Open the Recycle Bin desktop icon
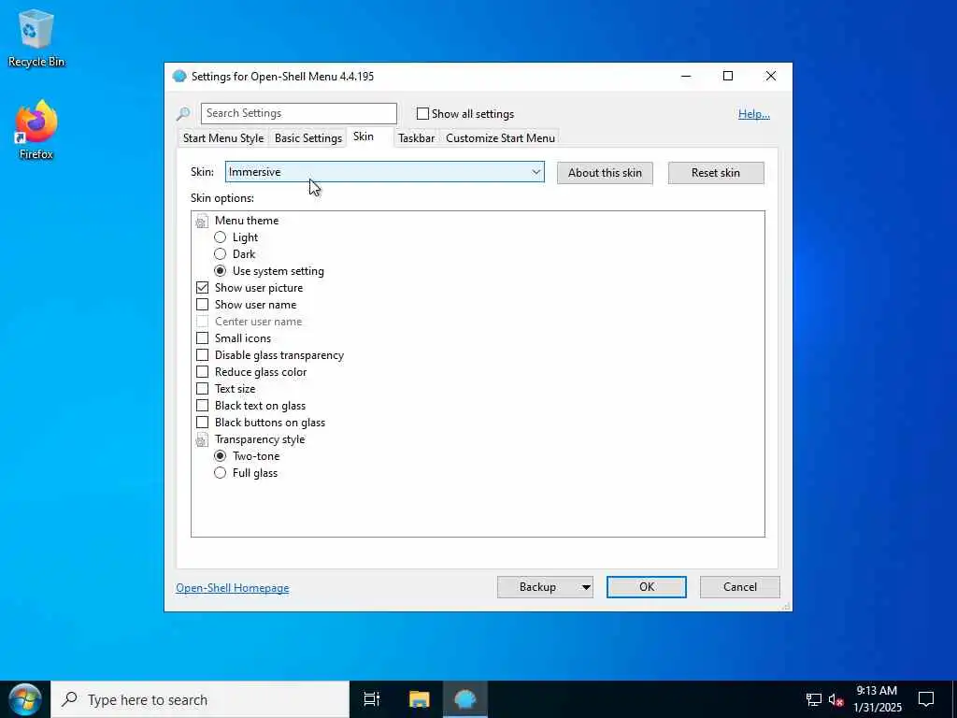The width and height of the screenshot is (957, 718). pos(36,37)
